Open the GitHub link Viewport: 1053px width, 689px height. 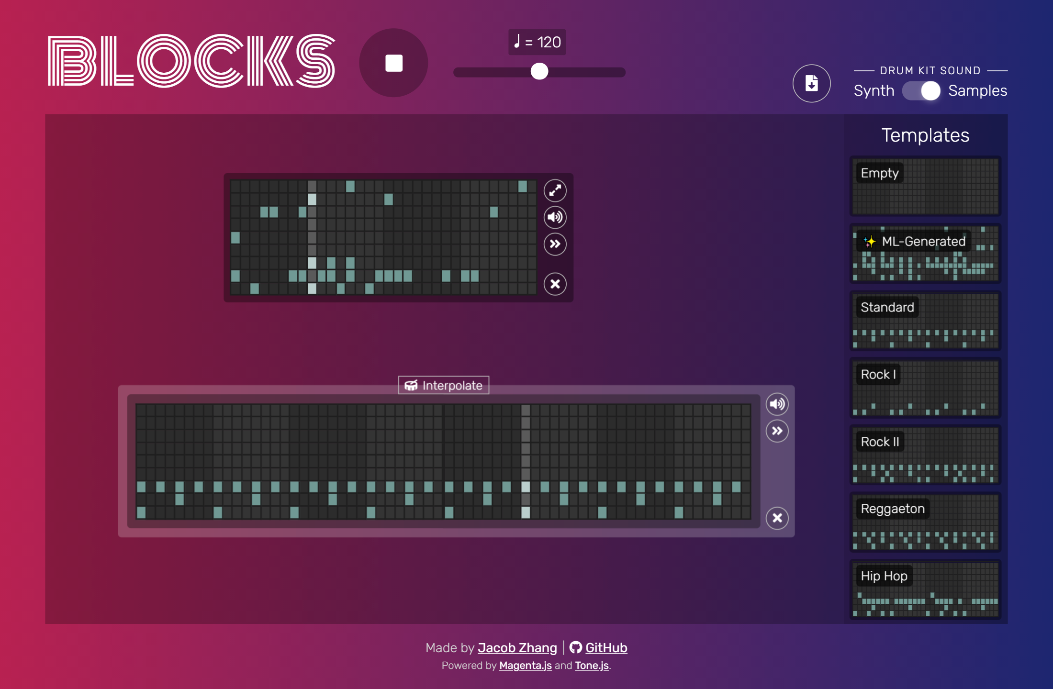[605, 647]
